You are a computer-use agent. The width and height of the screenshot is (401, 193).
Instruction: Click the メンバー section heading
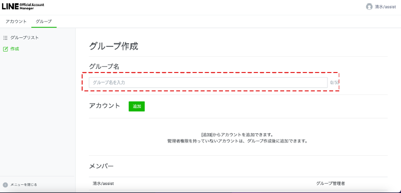102,166
